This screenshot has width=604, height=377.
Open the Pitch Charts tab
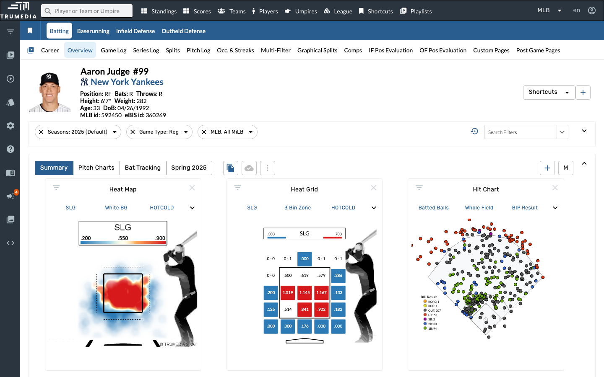[x=96, y=168]
